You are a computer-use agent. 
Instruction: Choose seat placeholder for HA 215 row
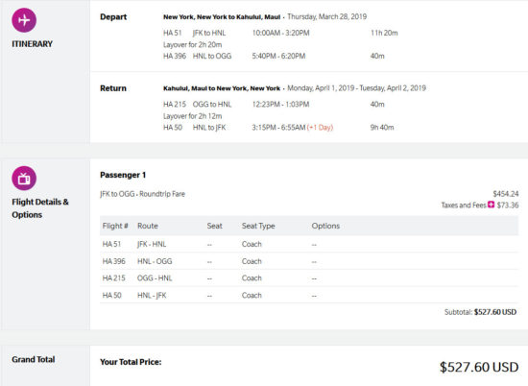point(209,278)
